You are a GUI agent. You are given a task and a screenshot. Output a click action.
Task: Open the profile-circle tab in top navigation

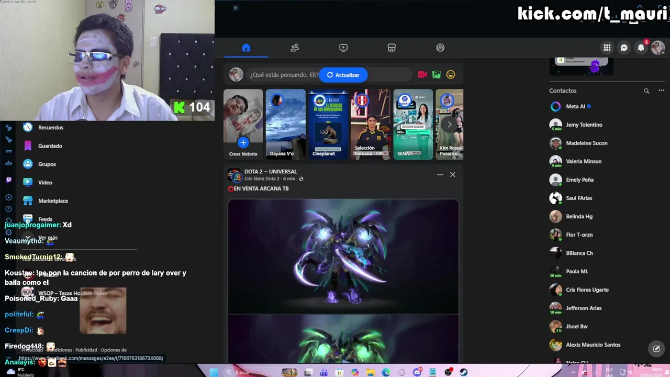pyautogui.click(x=440, y=48)
